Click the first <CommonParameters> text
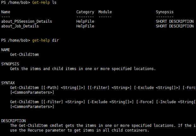Viewport: 196px width, 136px height. pos(32,92)
